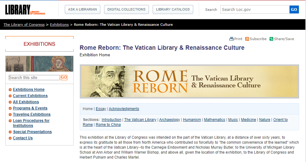Screen dimensions: 306x162
Task: Click the Subscribe RSS icon
Action: pos(247,39)
